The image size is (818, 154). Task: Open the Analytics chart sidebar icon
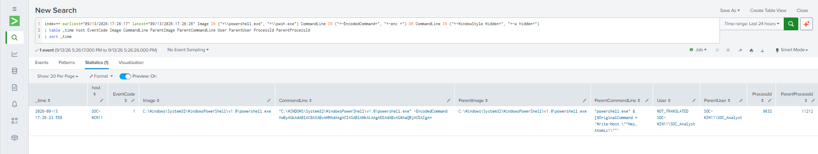15,54
